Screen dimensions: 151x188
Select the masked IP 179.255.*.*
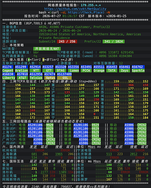click(x=91, y=5)
